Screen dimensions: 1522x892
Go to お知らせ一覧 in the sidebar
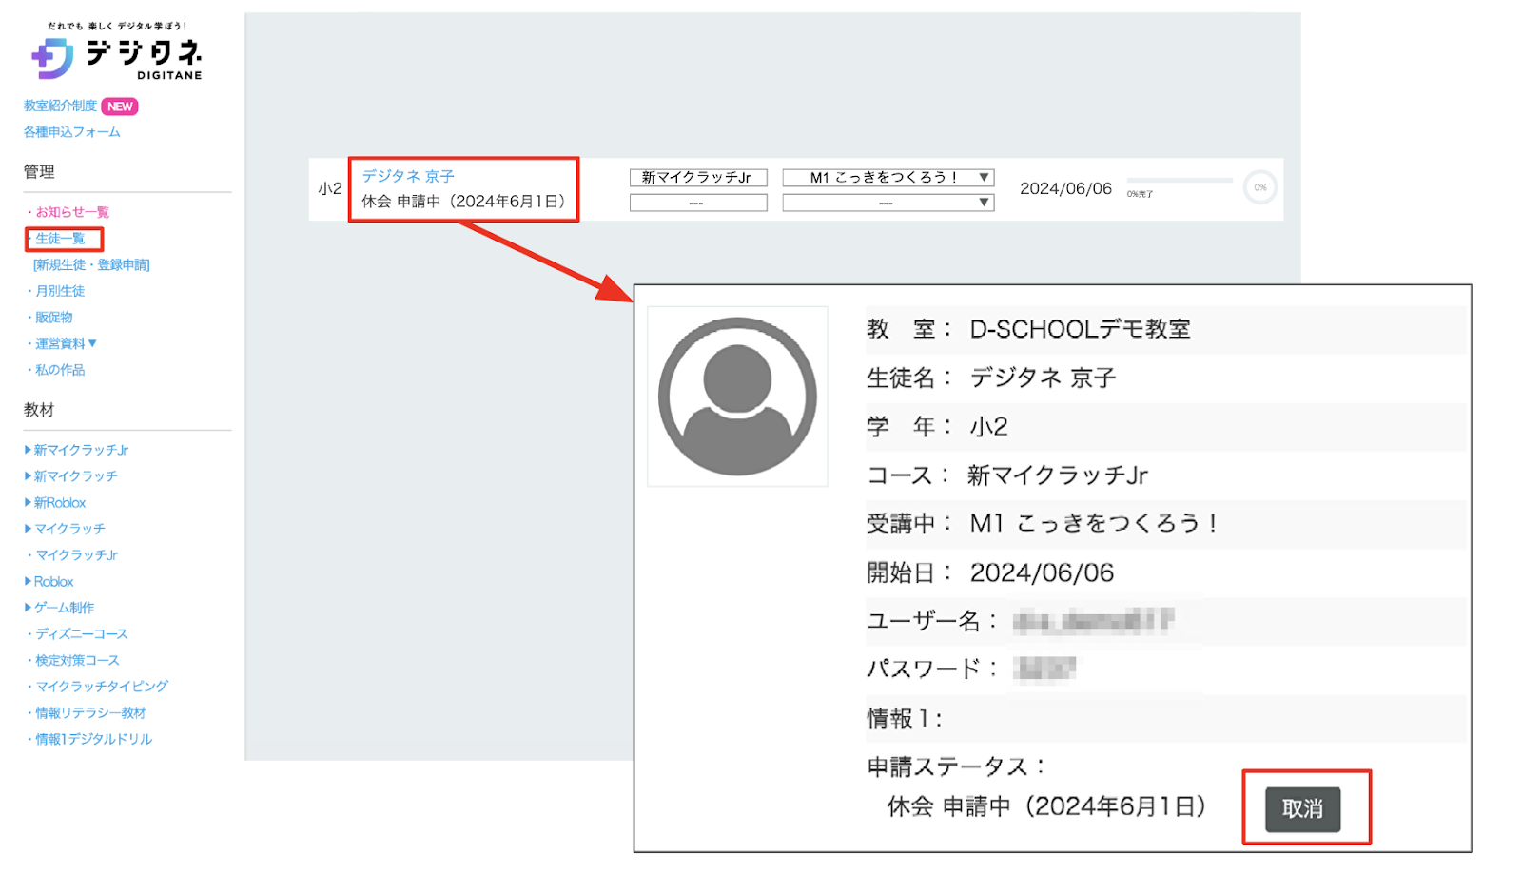[x=72, y=212]
